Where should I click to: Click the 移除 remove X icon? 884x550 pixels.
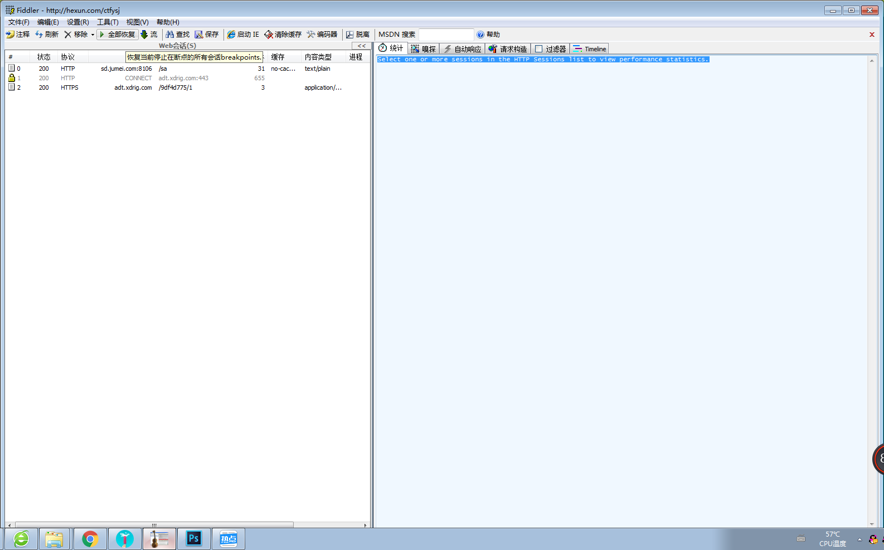tap(67, 35)
